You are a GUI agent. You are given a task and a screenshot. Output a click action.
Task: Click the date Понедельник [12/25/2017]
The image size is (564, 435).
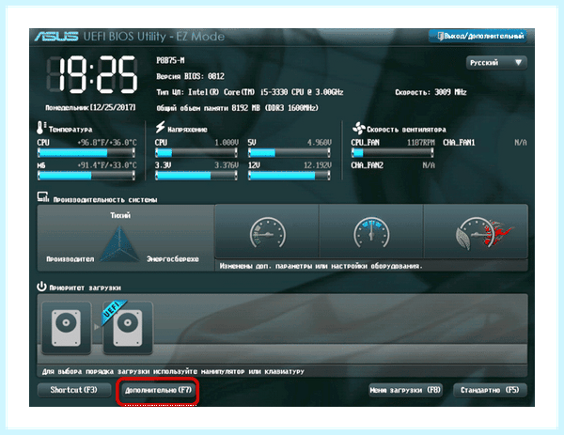(x=90, y=107)
